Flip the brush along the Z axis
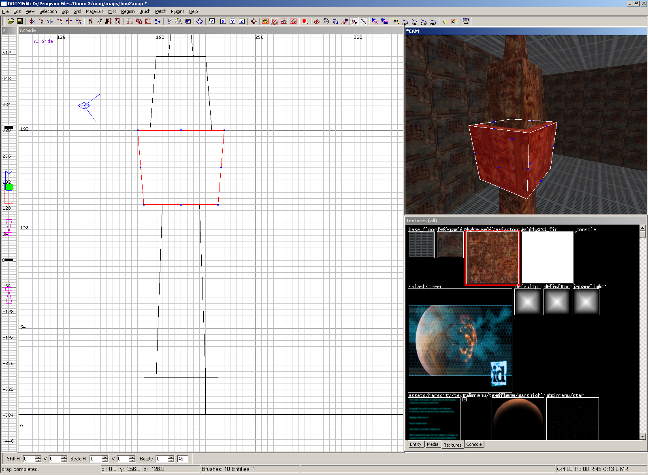 [x=69, y=21]
